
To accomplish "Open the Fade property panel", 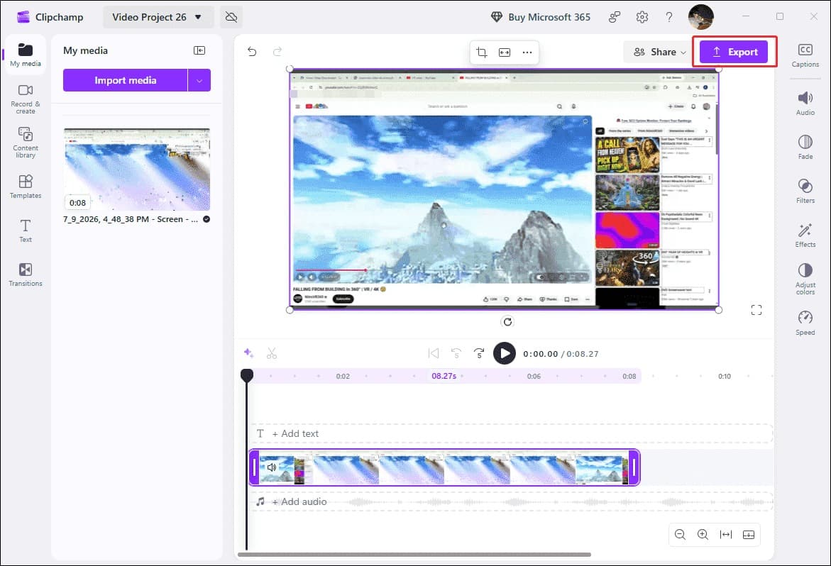I will [805, 148].
